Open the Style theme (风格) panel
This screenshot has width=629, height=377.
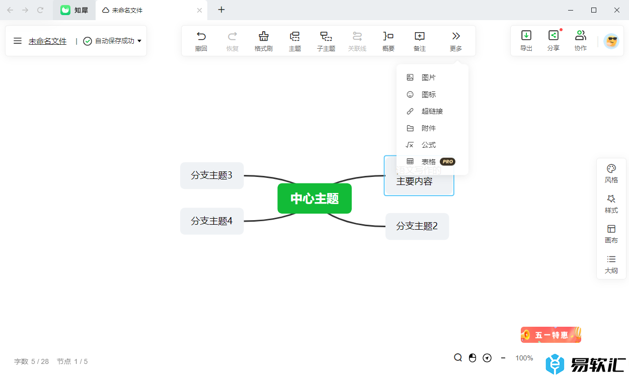coord(611,173)
